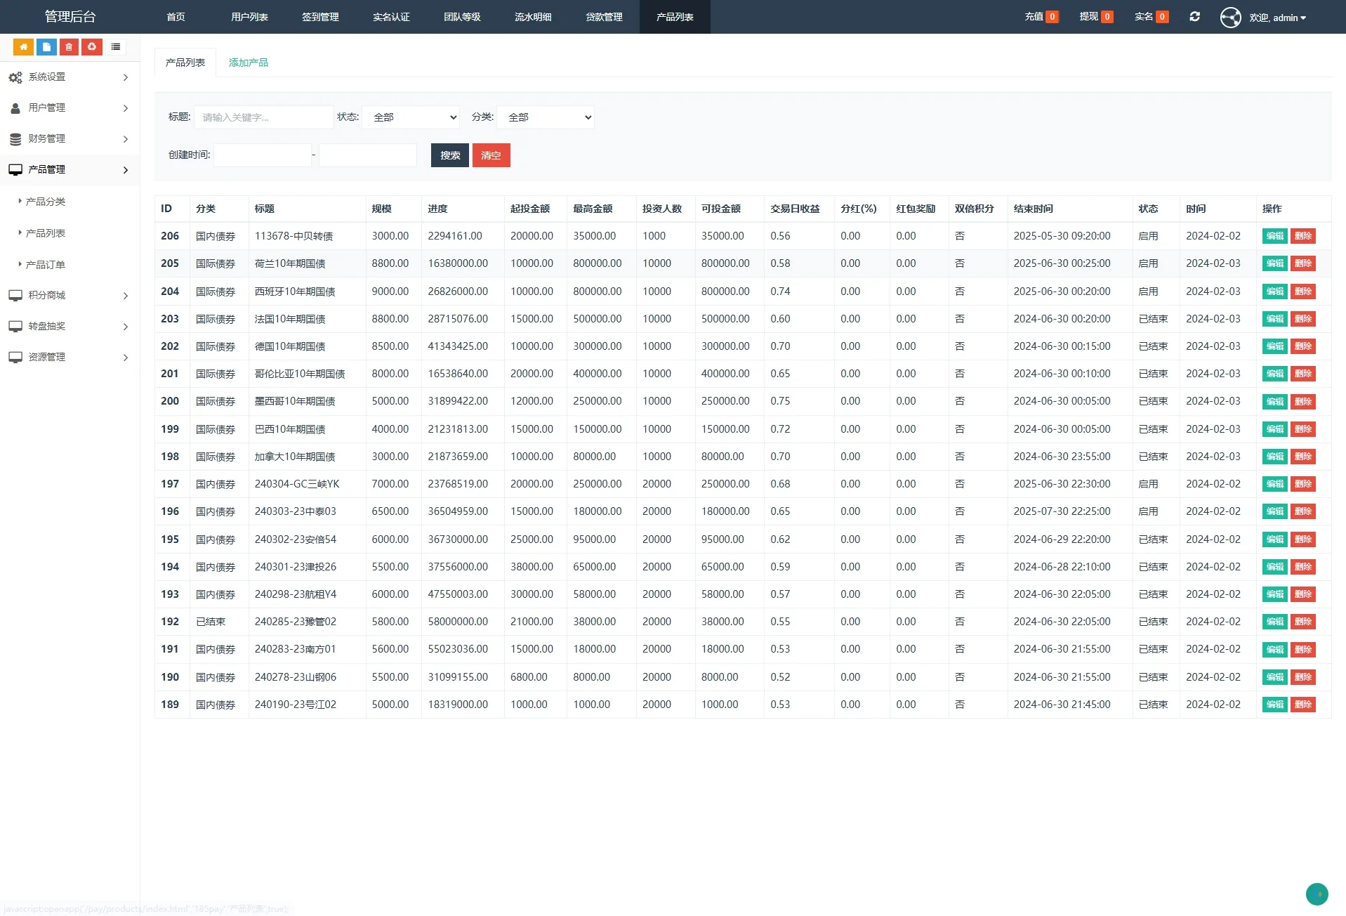Image resolution: width=1346 pixels, height=916 pixels.
Task: Click the blue document icon button
Action: point(46,47)
